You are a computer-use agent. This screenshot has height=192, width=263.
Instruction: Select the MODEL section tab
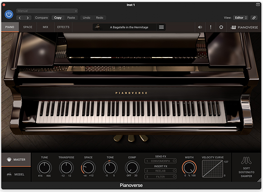16,174
